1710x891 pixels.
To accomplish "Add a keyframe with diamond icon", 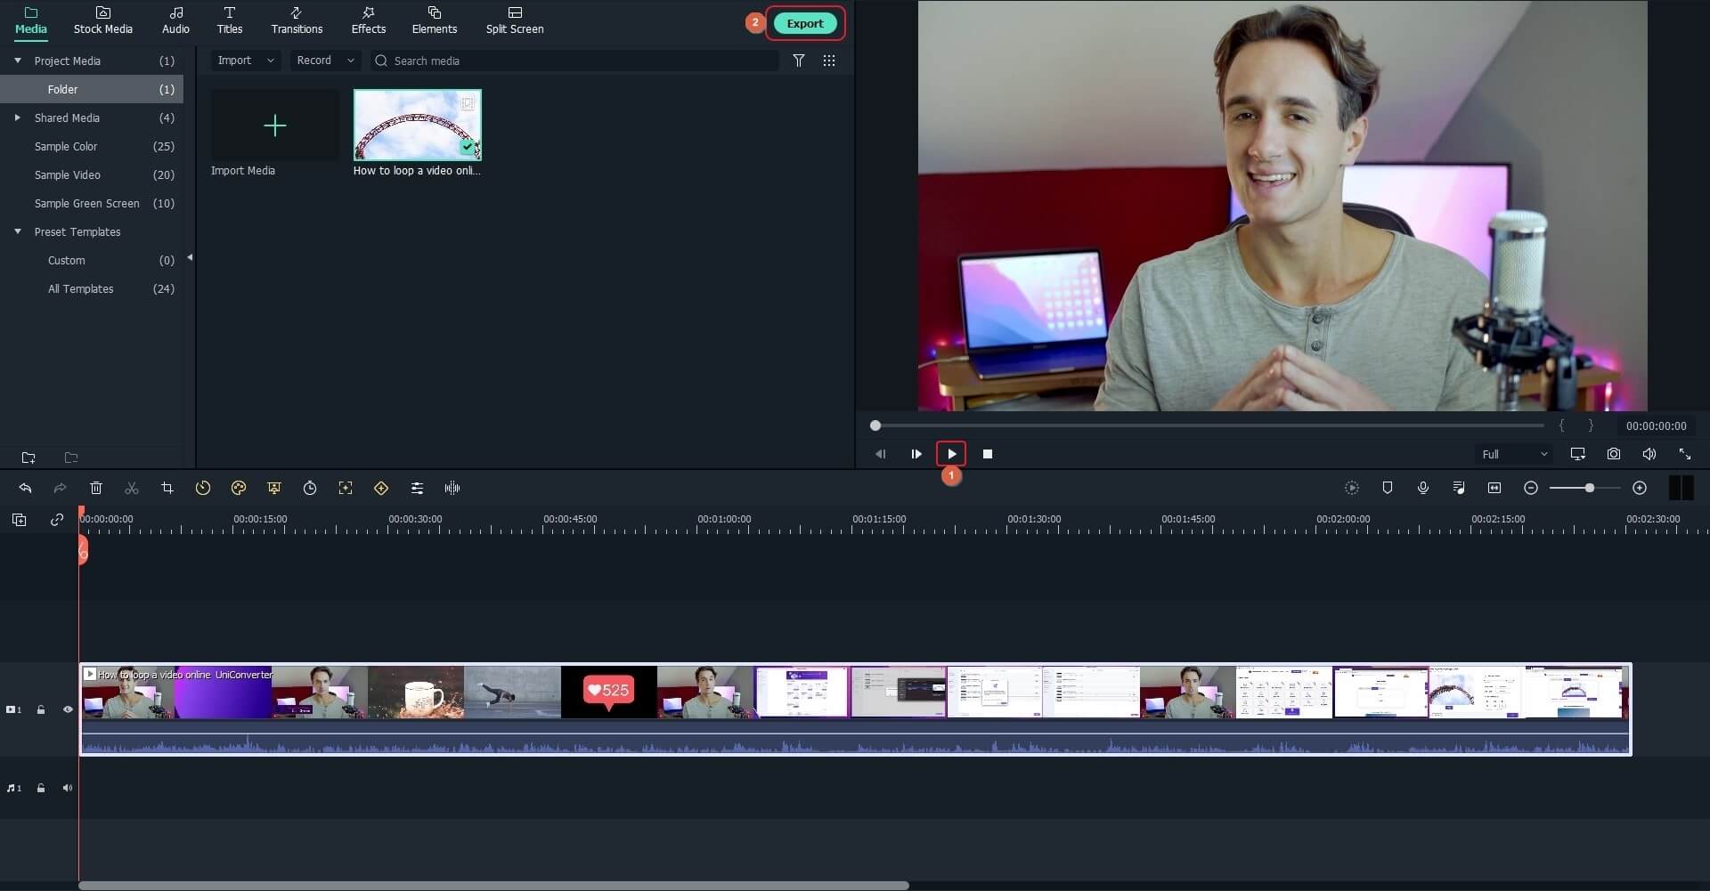I will (x=381, y=488).
